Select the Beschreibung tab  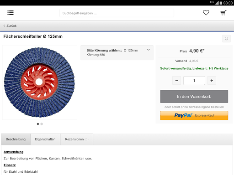click(16, 139)
